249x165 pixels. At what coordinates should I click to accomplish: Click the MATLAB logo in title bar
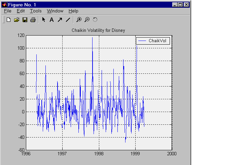click(4, 5)
